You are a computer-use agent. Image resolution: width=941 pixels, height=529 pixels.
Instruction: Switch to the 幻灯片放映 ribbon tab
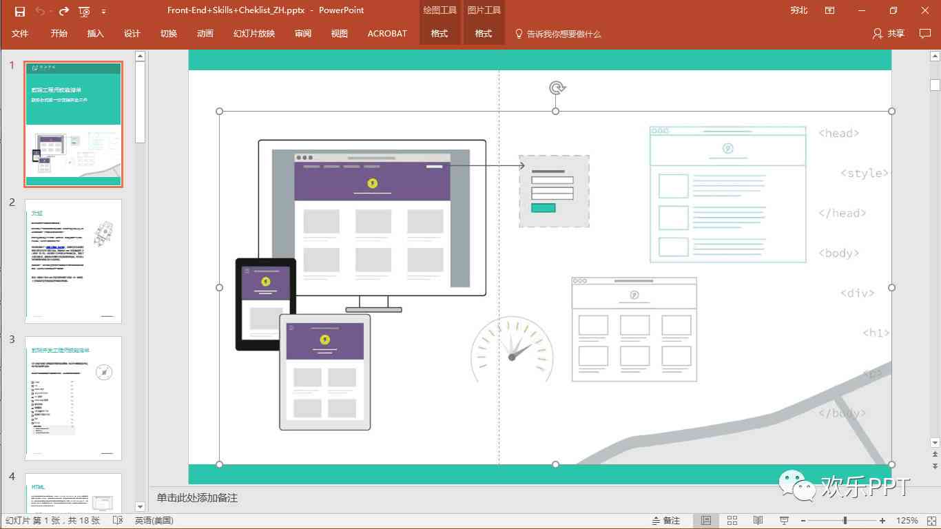[254, 33]
